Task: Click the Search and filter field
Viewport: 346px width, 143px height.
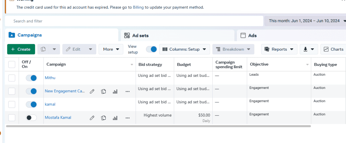Action: click(134, 21)
